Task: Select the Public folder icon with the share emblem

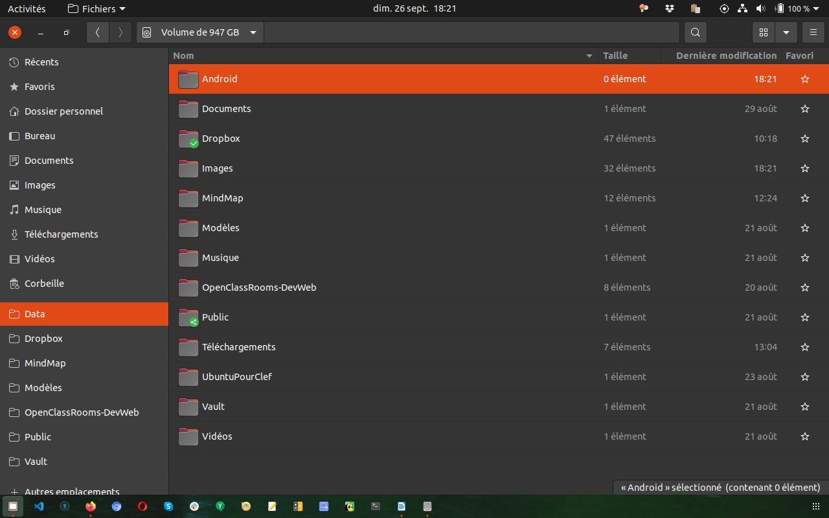Action: [x=188, y=317]
